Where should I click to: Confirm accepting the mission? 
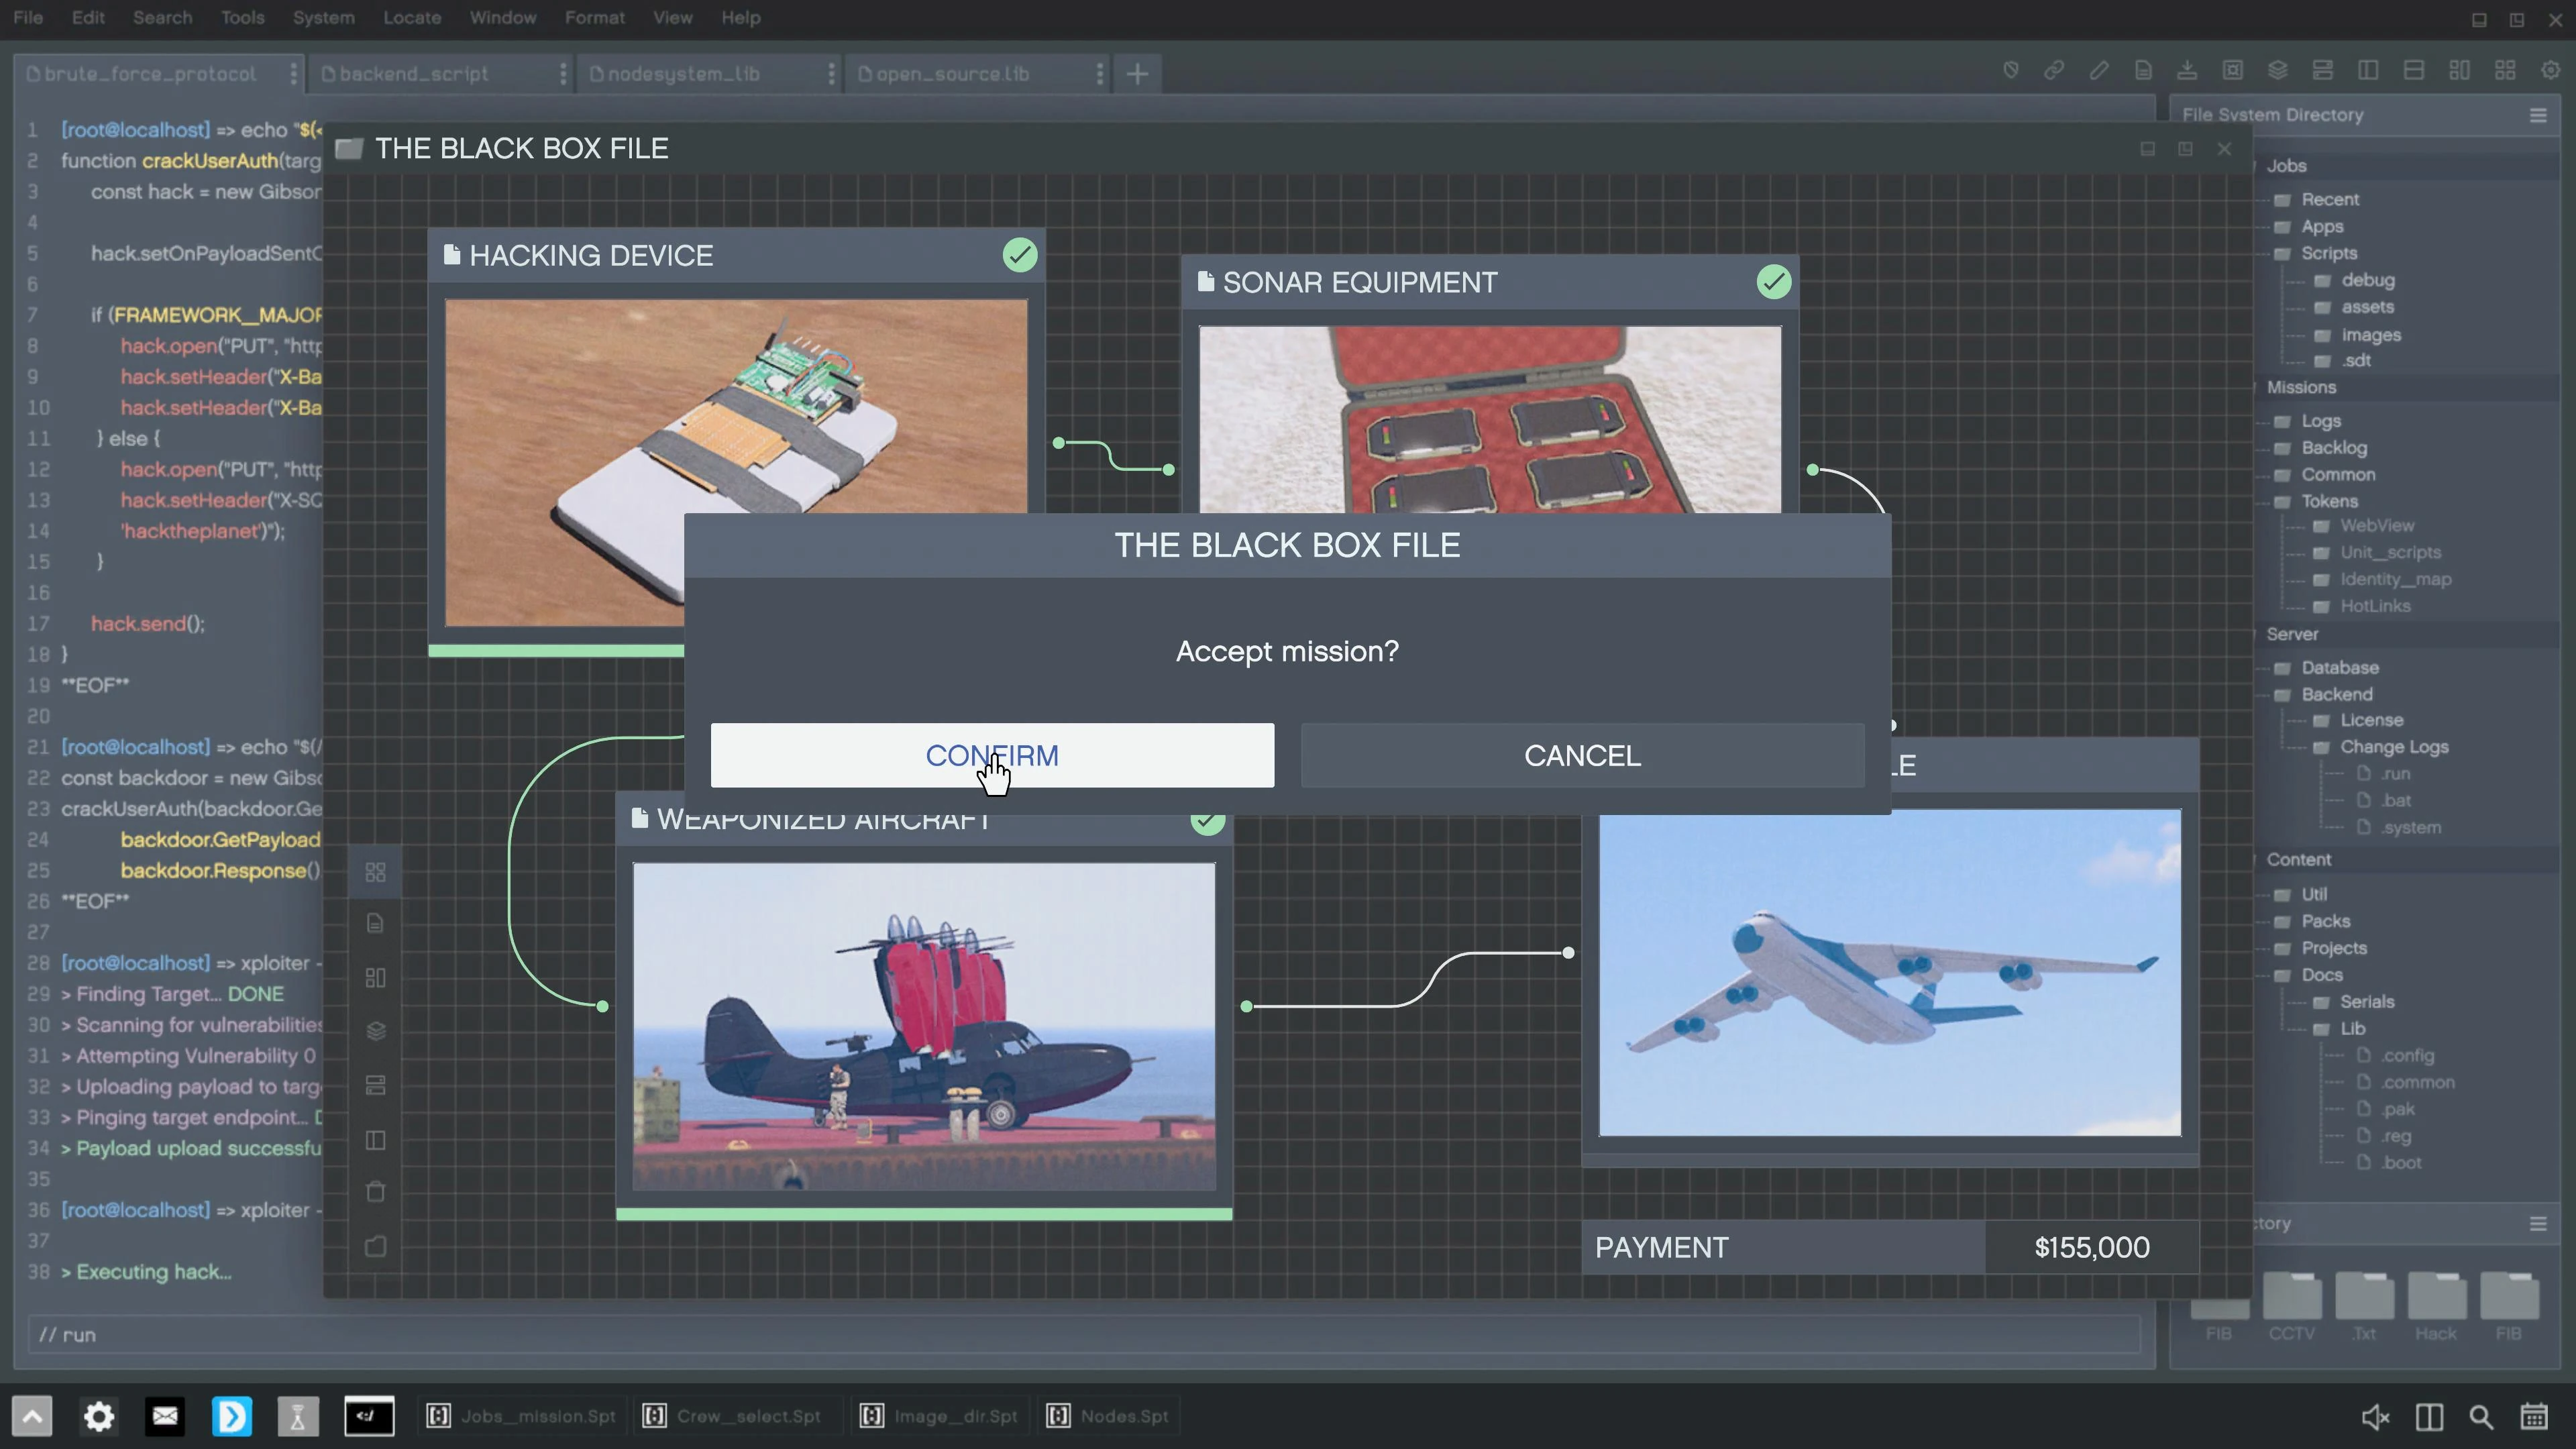[x=991, y=755]
